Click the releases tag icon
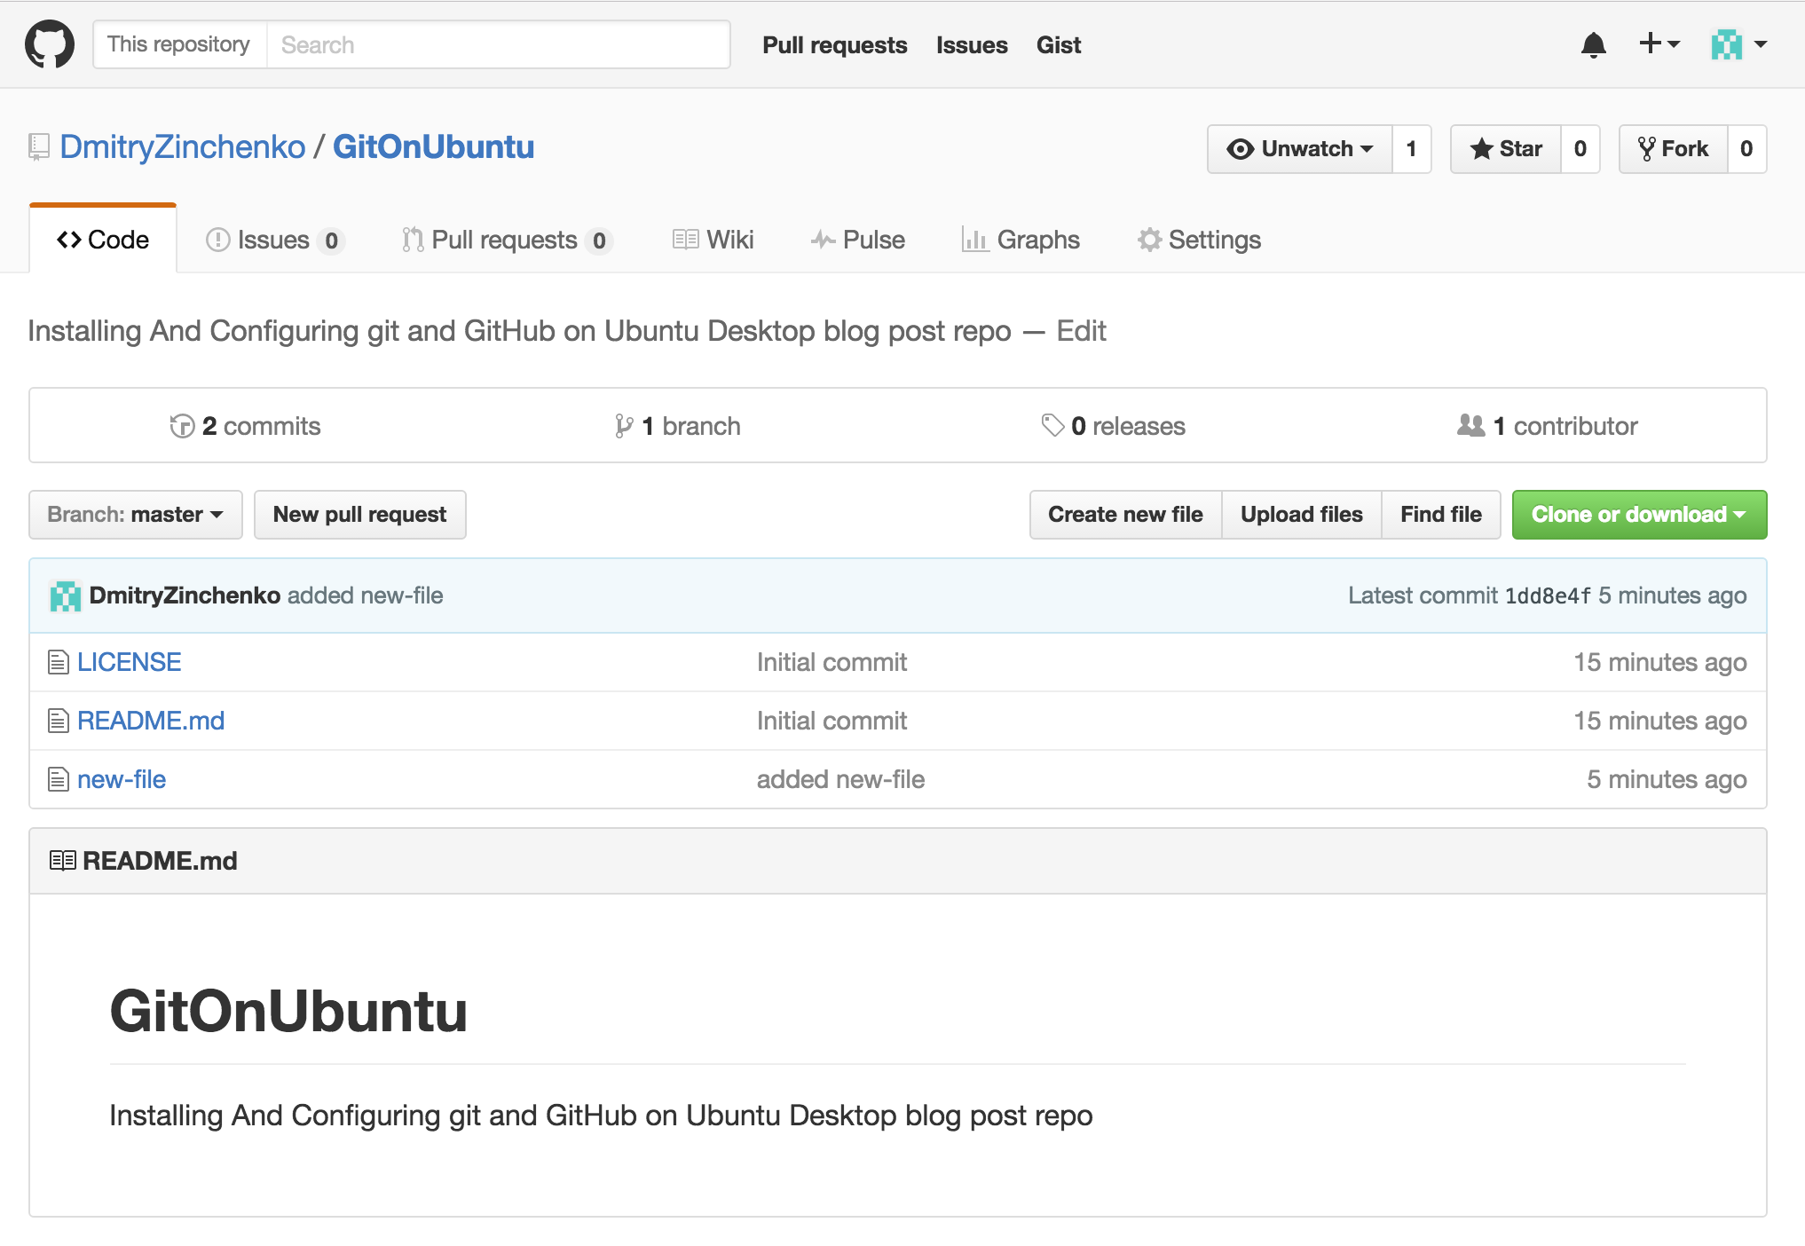 [1052, 426]
